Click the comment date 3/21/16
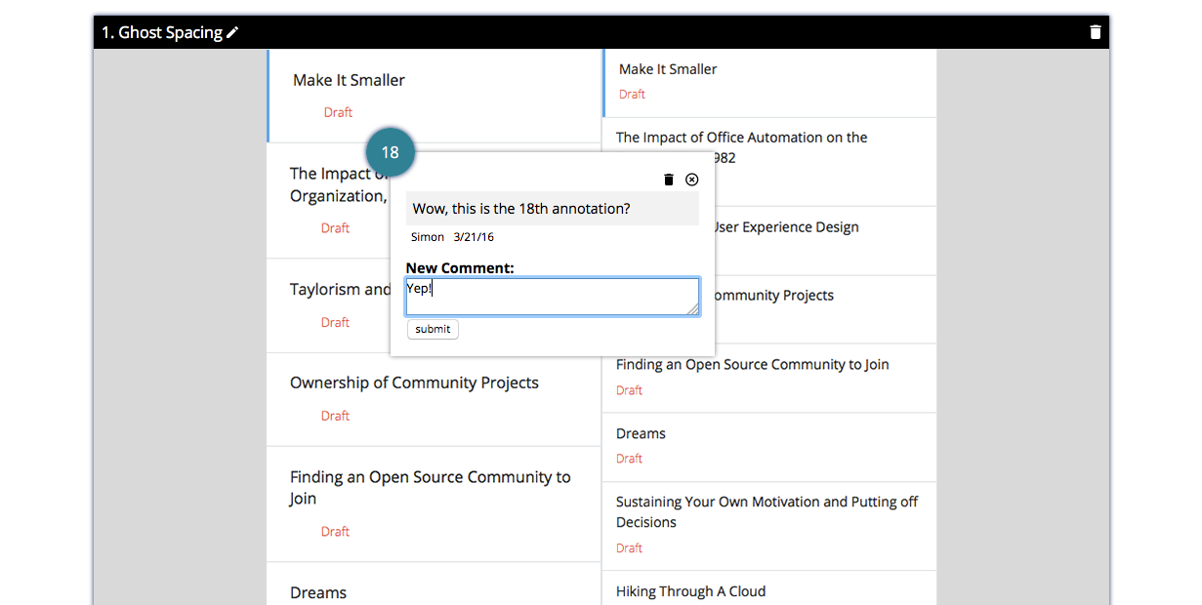 point(474,237)
